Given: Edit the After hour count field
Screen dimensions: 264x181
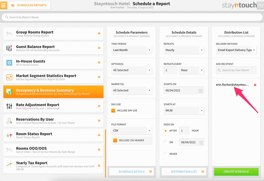Looking at the screenshot, I should click(x=185, y=131).
